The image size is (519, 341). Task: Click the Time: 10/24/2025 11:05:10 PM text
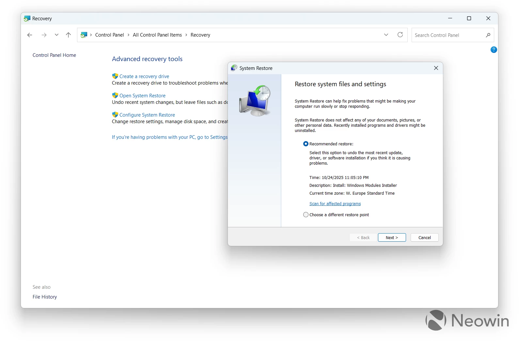pos(339,178)
